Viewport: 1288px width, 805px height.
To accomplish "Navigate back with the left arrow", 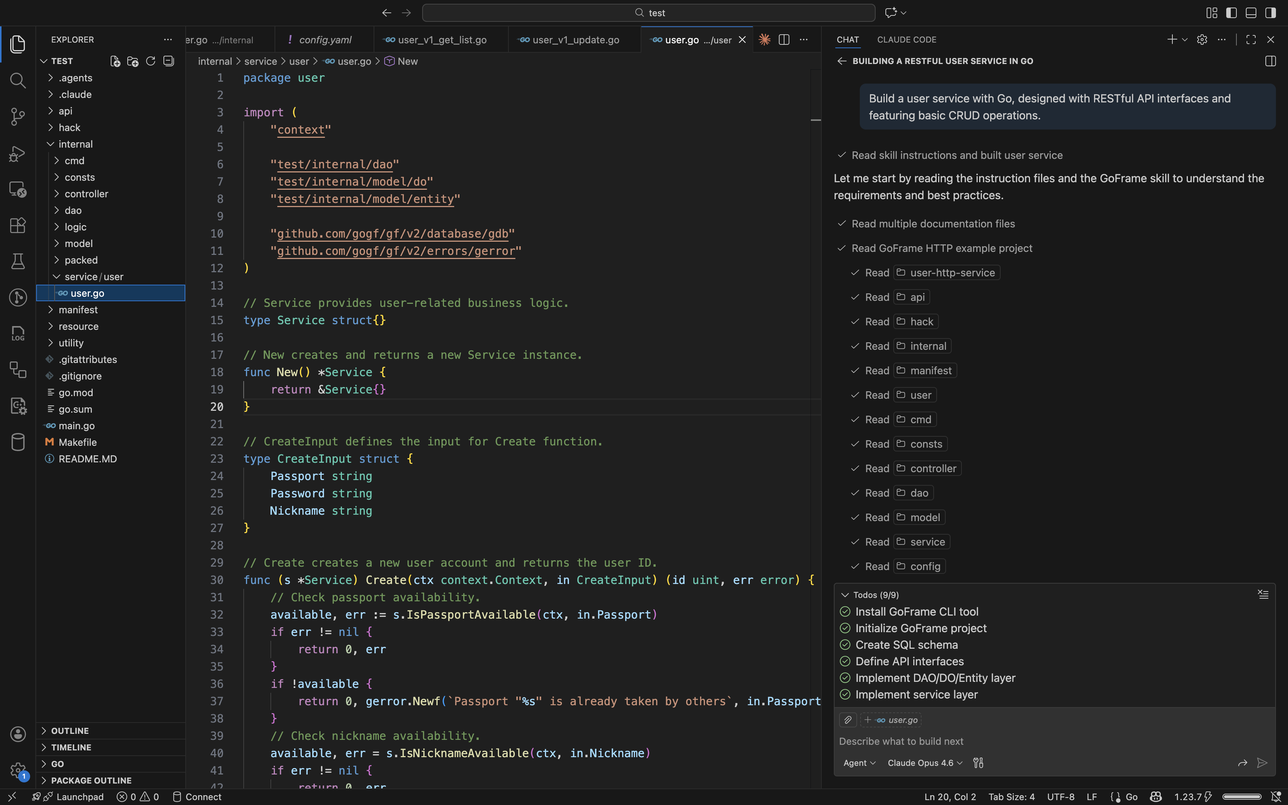I will click(386, 13).
